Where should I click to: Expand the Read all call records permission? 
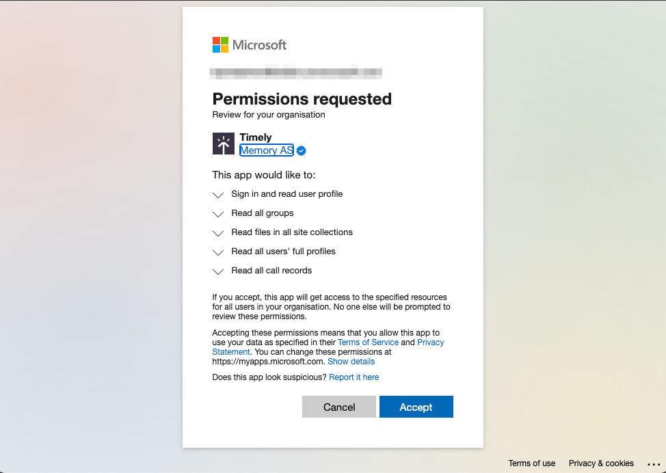coord(217,271)
